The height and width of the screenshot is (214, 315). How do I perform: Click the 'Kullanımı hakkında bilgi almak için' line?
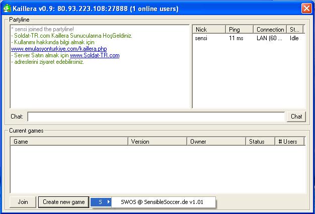pos(53,42)
